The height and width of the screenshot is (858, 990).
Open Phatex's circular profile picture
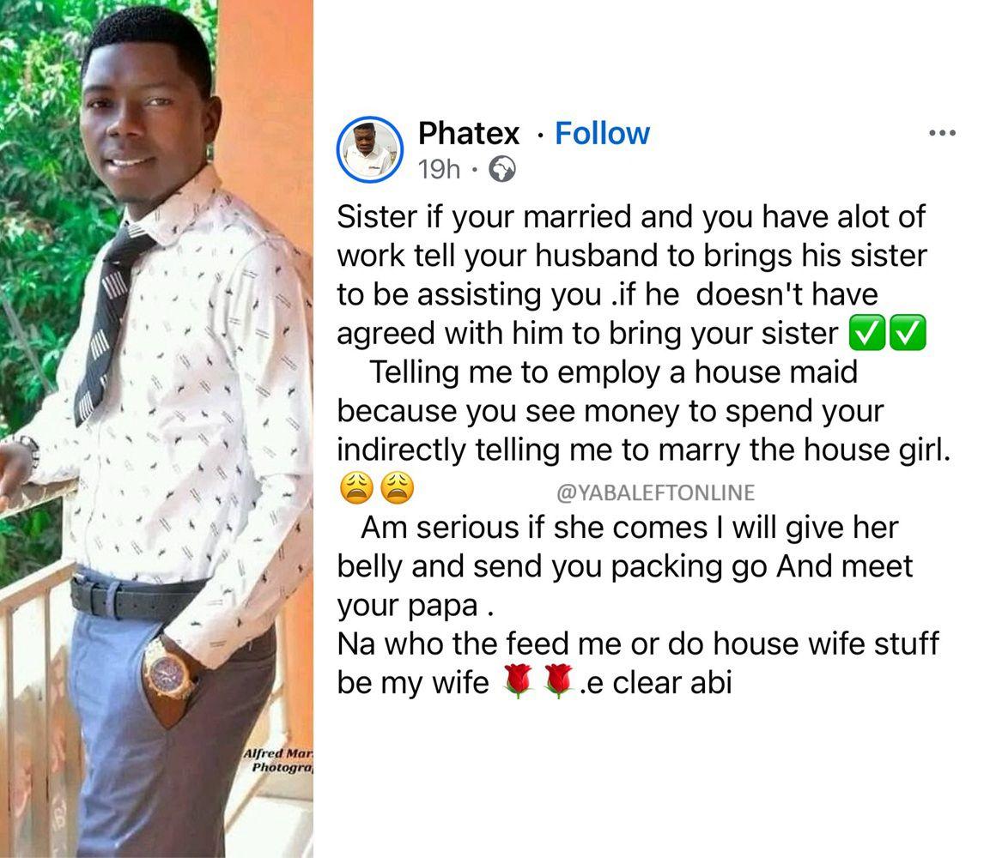[x=370, y=149]
